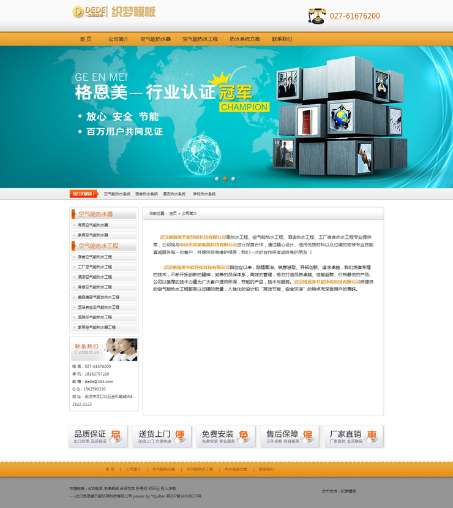
Task: Go to 热水系统方案 in top navigation
Action: (x=245, y=39)
